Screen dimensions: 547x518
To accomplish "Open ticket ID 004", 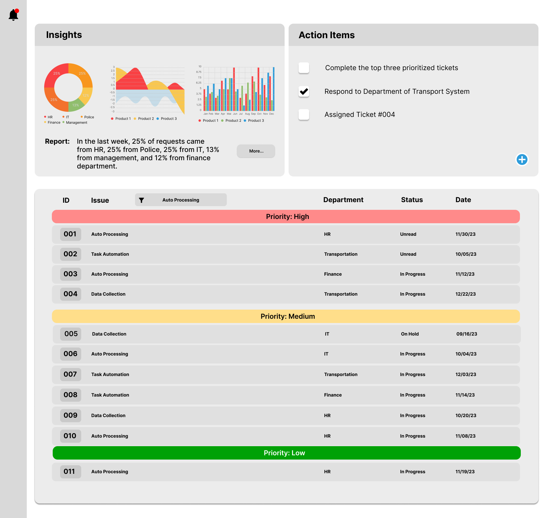I will (x=70, y=294).
